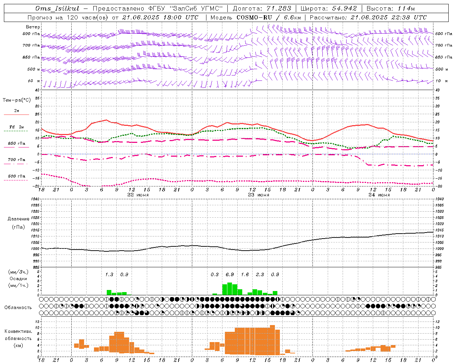Click the "Осадки" precipitation label
This screenshot has width=454, height=363.
(x=18, y=279)
